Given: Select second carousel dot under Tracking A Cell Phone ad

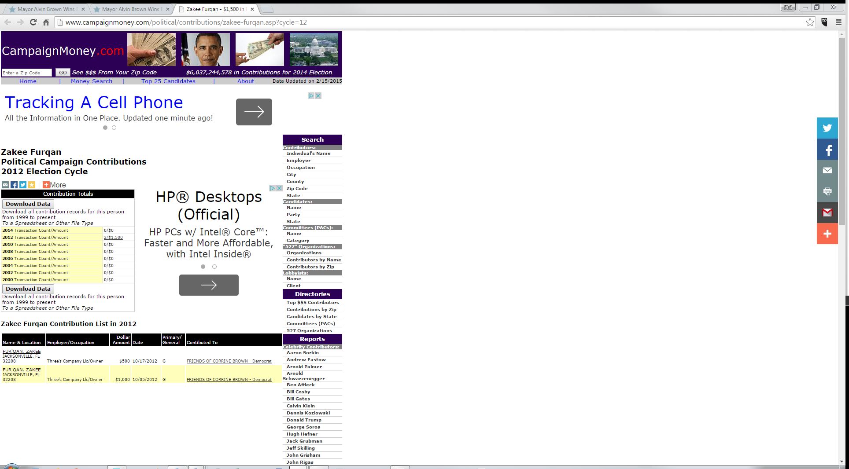Looking at the screenshot, I should pos(114,128).
